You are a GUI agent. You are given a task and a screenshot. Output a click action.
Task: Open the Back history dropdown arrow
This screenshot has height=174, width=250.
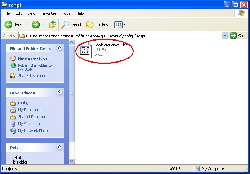click(x=26, y=24)
